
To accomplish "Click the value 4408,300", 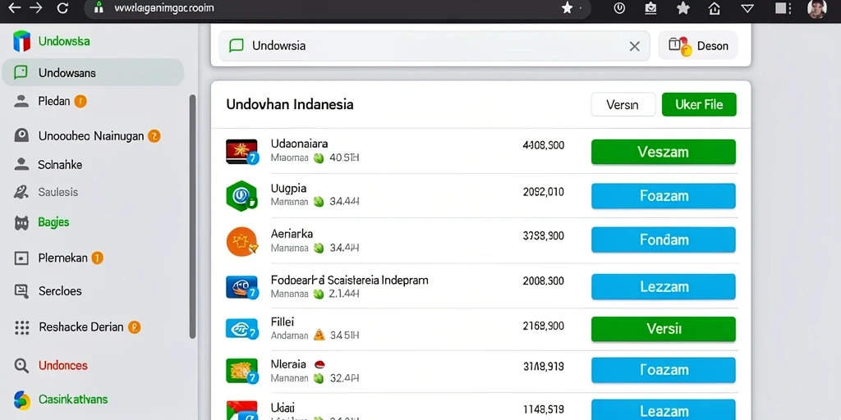I will [x=543, y=145].
